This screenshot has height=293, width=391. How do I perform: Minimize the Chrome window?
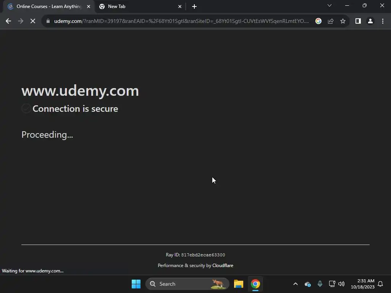click(x=347, y=5)
